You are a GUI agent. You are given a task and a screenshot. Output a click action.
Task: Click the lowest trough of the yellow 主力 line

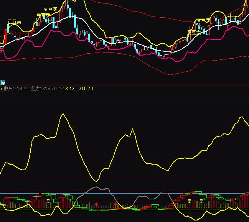tap(96, 181)
